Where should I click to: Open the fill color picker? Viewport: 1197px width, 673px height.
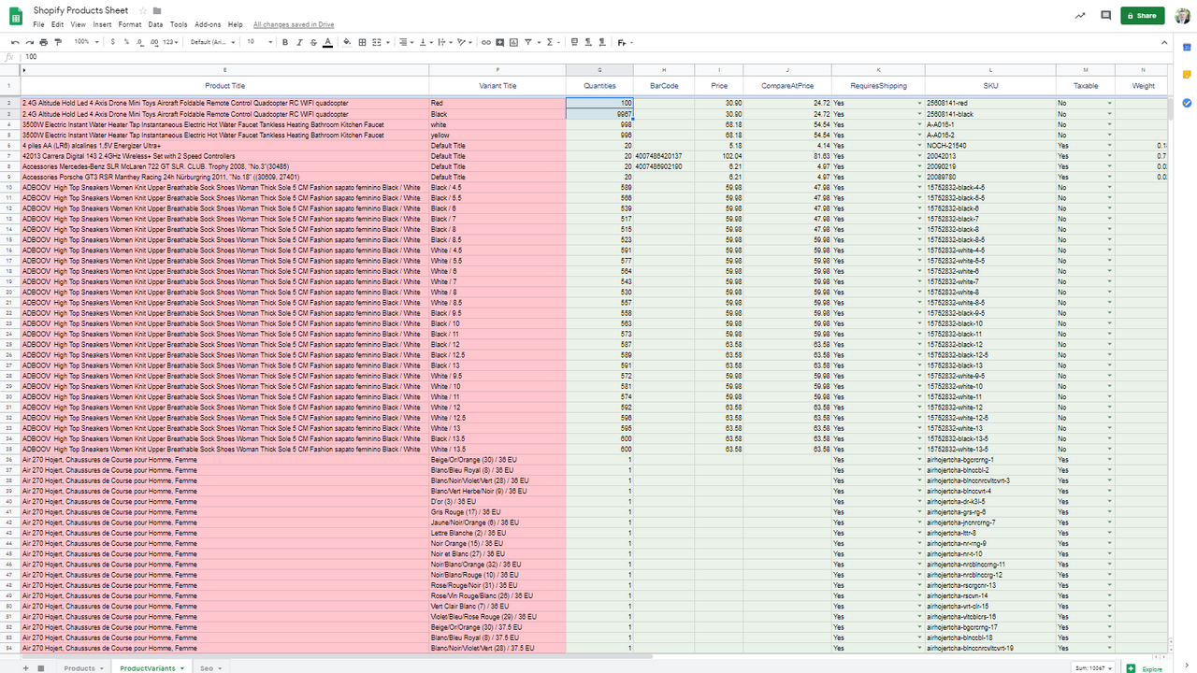click(348, 42)
